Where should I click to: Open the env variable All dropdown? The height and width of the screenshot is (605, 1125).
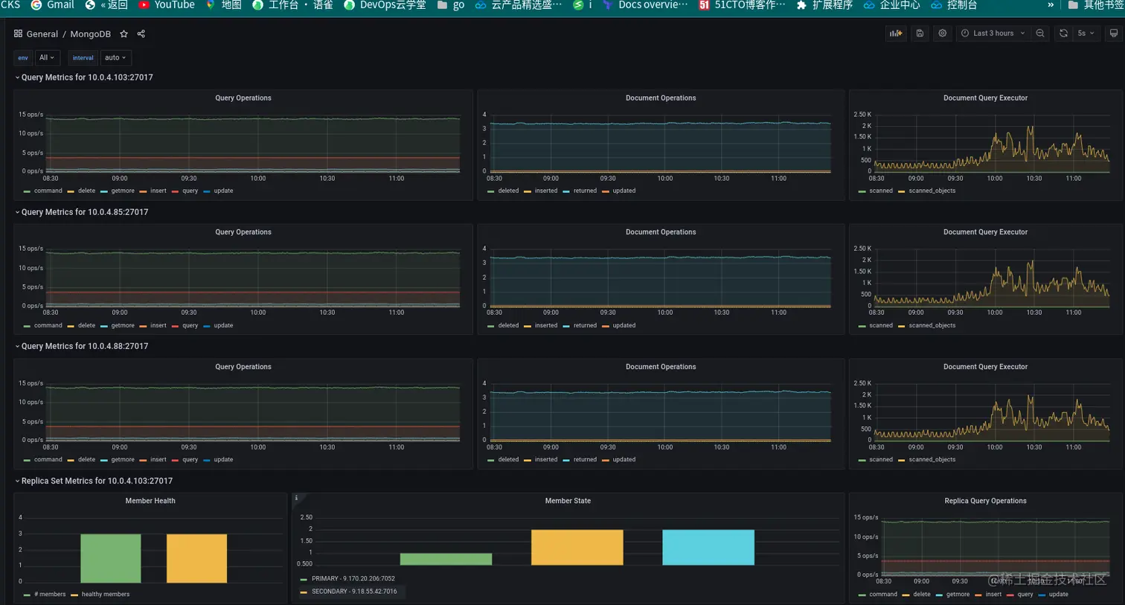[48, 57]
